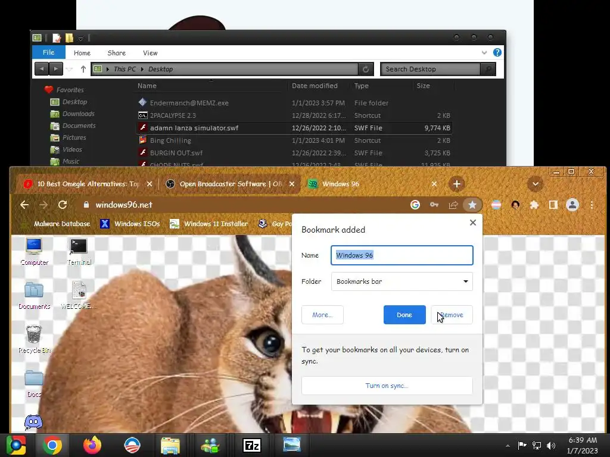Open Explorer recent locations dropdown

point(69,69)
